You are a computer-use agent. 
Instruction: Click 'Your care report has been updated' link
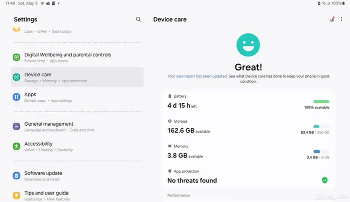pos(197,76)
